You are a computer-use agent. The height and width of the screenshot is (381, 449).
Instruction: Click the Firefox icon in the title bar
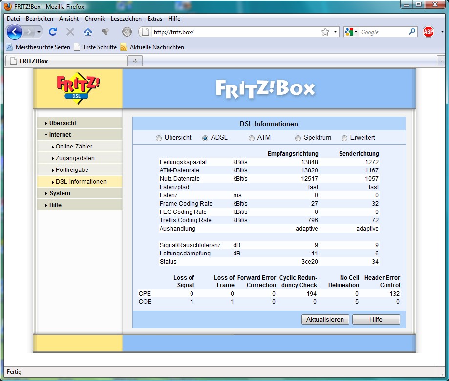pos(8,6)
